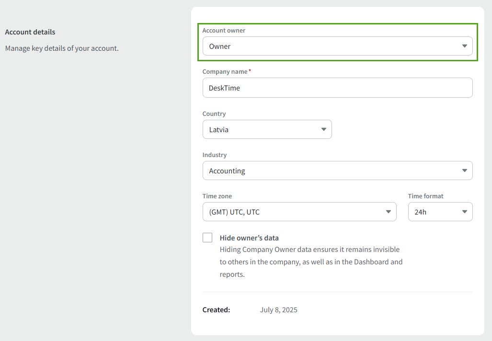Click the Account details section heading
The width and height of the screenshot is (492, 341).
(30, 32)
